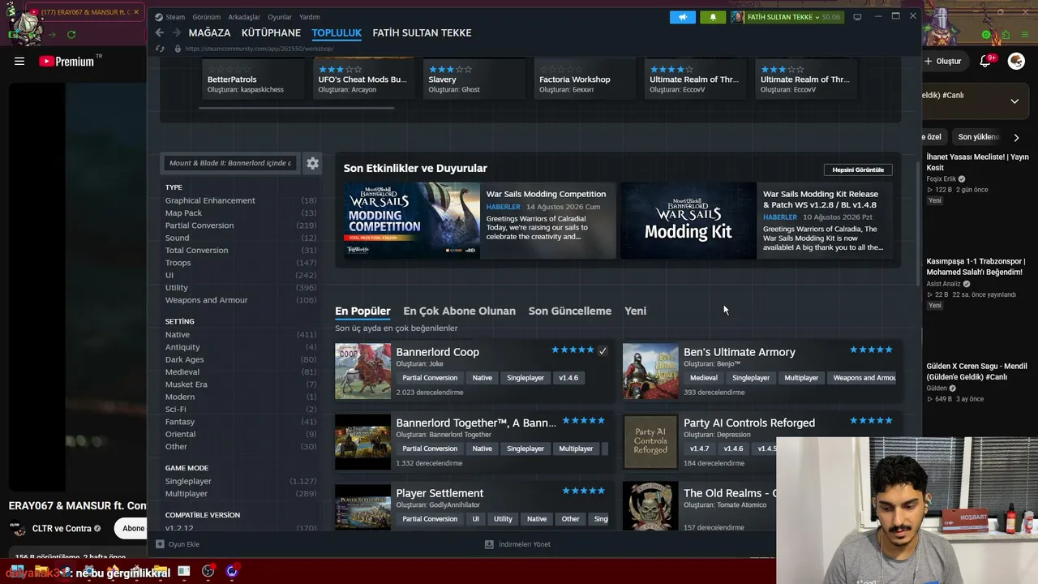Click the Oyun Ekle plus icon

[161, 544]
